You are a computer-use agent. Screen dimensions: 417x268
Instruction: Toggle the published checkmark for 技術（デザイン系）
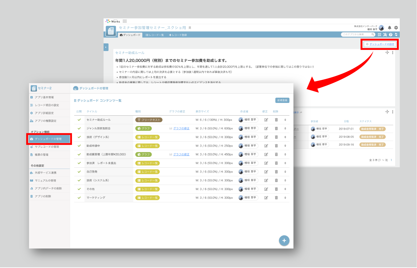tap(79, 137)
